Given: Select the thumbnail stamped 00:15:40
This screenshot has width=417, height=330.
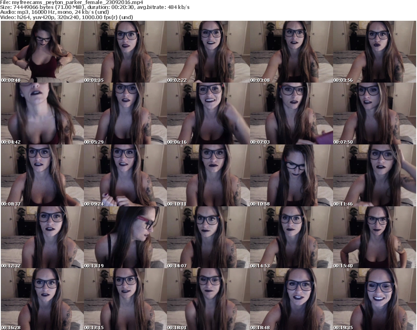Looking at the screenshot, I should 375,238.
